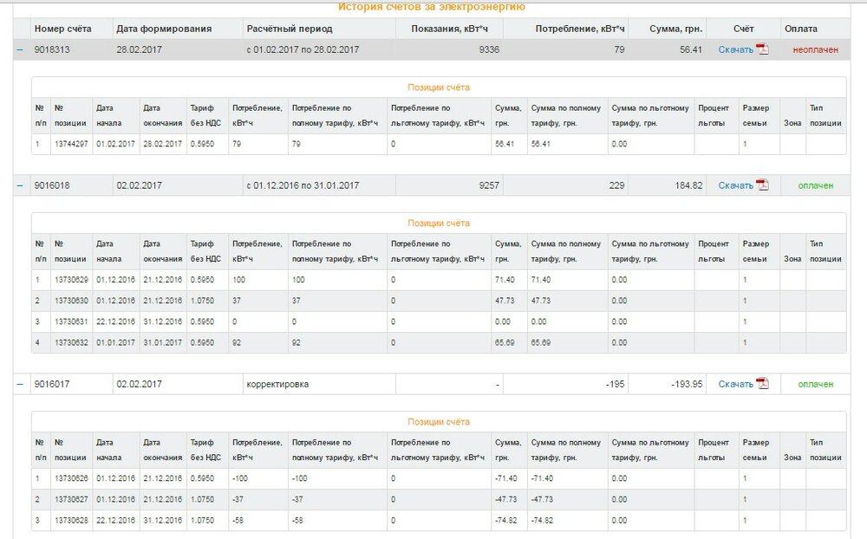Select position number 13730628
Screen dimensions: 867x539
[x=71, y=520]
